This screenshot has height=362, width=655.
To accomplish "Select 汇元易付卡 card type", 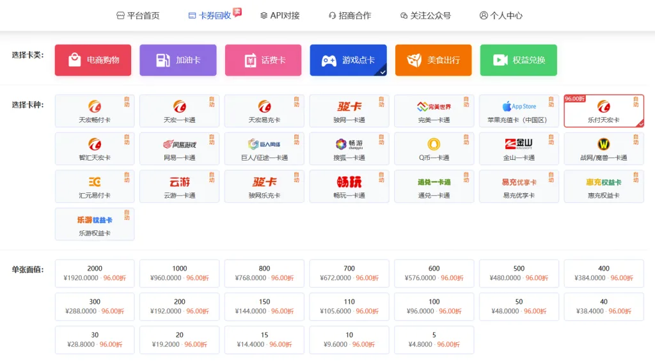I will (95, 187).
